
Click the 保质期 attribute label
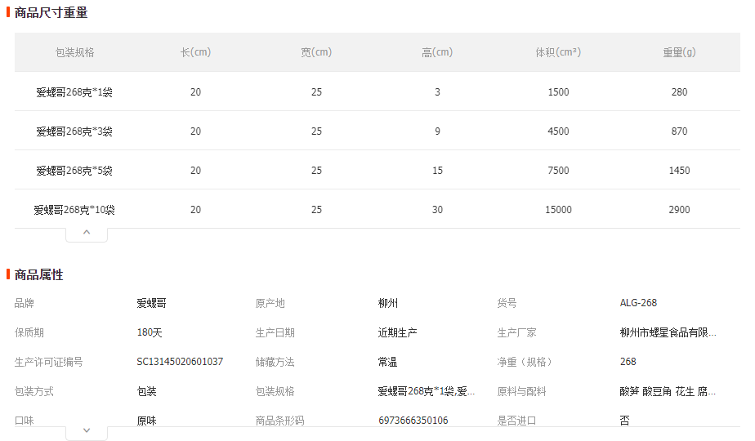point(29,332)
